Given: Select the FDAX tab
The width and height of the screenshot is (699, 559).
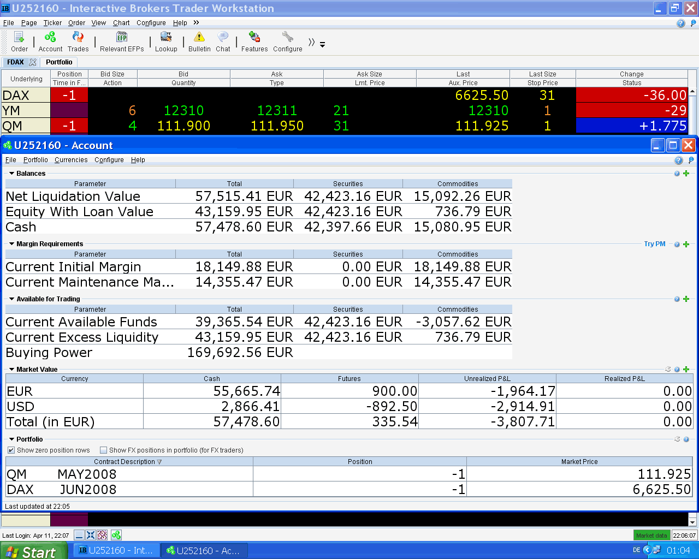Looking at the screenshot, I should 15,62.
